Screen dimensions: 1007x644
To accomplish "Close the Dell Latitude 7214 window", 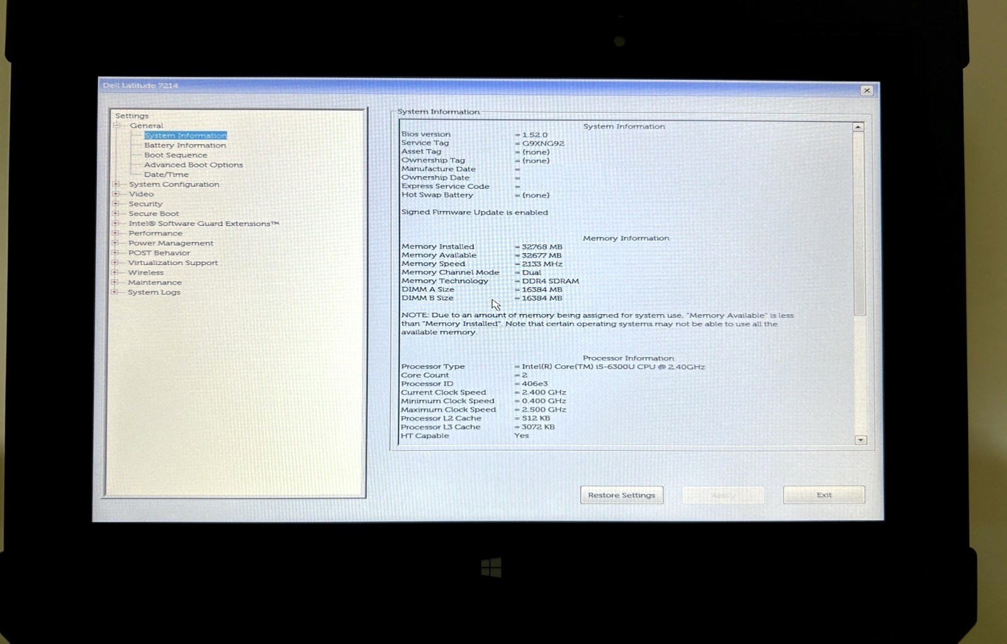I will pyautogui.click(x=867, y=90).
